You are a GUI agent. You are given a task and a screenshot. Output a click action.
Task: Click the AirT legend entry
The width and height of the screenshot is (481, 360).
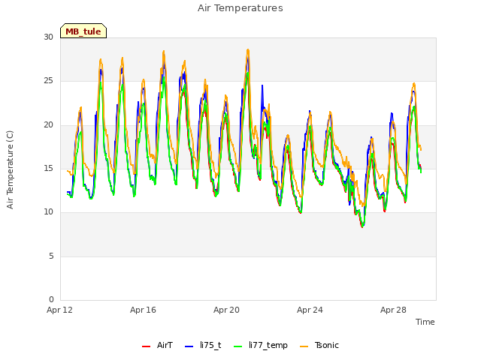[x=157, y=345]
